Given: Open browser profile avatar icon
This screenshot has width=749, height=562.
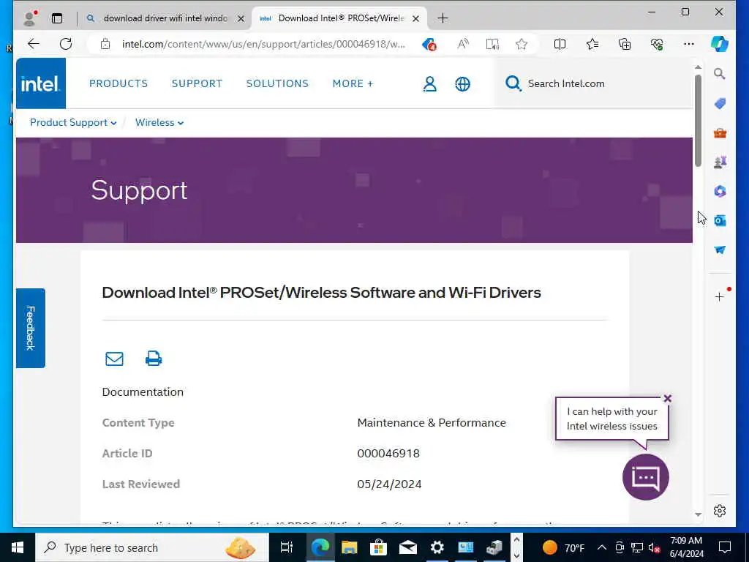Looking at the screenshot, I should [29, 18].
